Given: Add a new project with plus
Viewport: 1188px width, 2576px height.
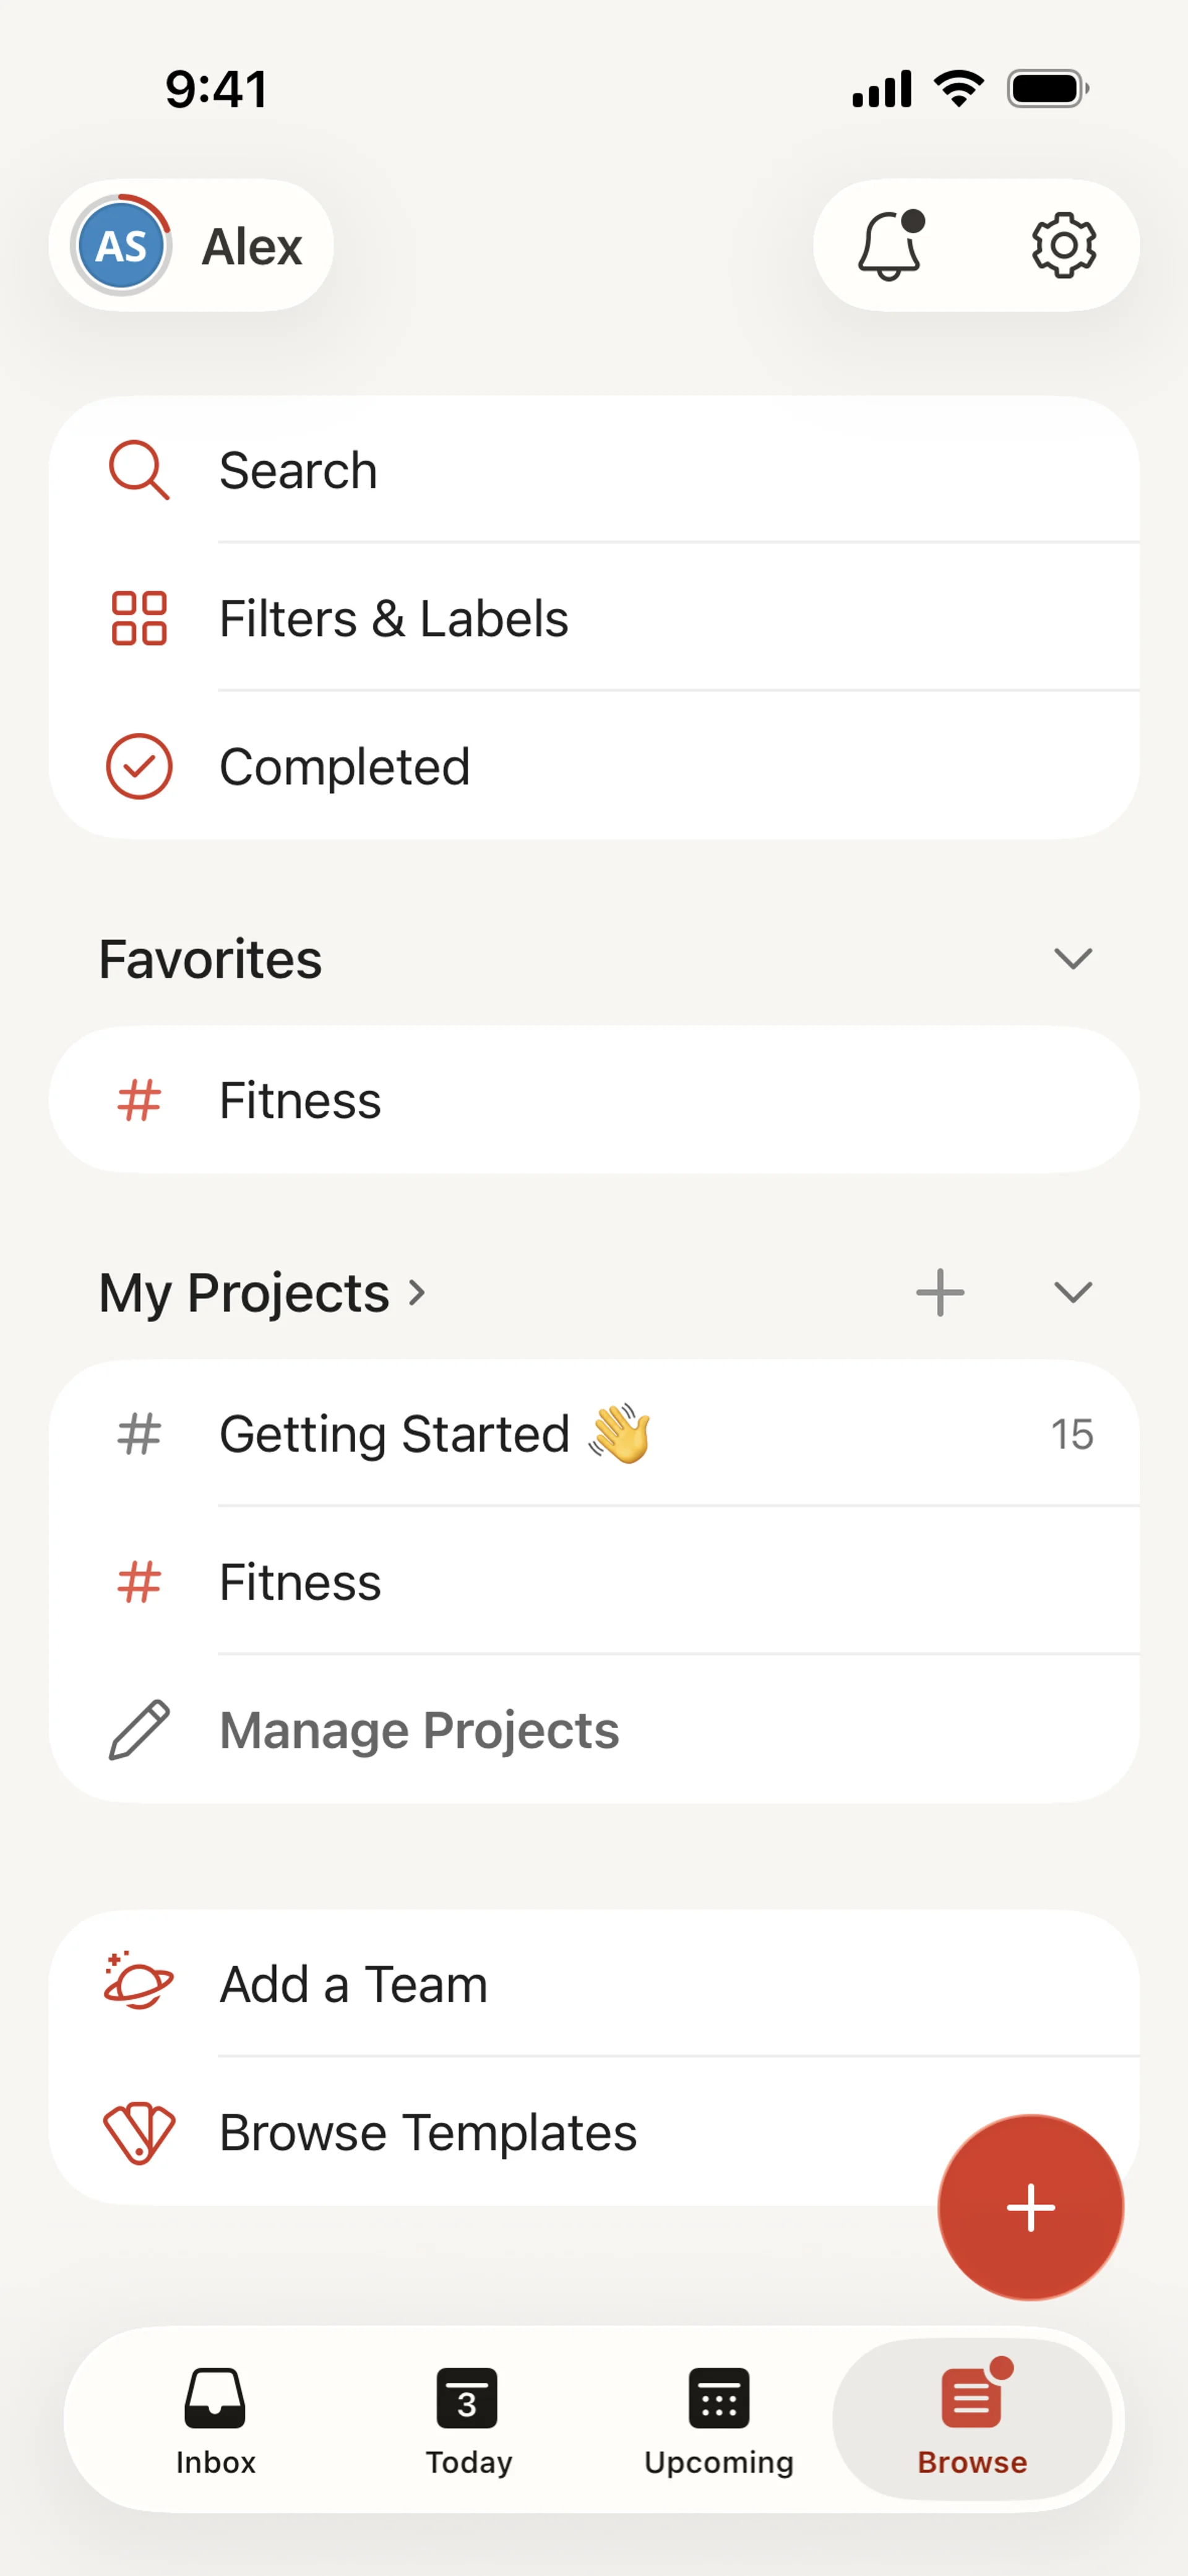Looking at the screenshot, I should point(940,1293).
